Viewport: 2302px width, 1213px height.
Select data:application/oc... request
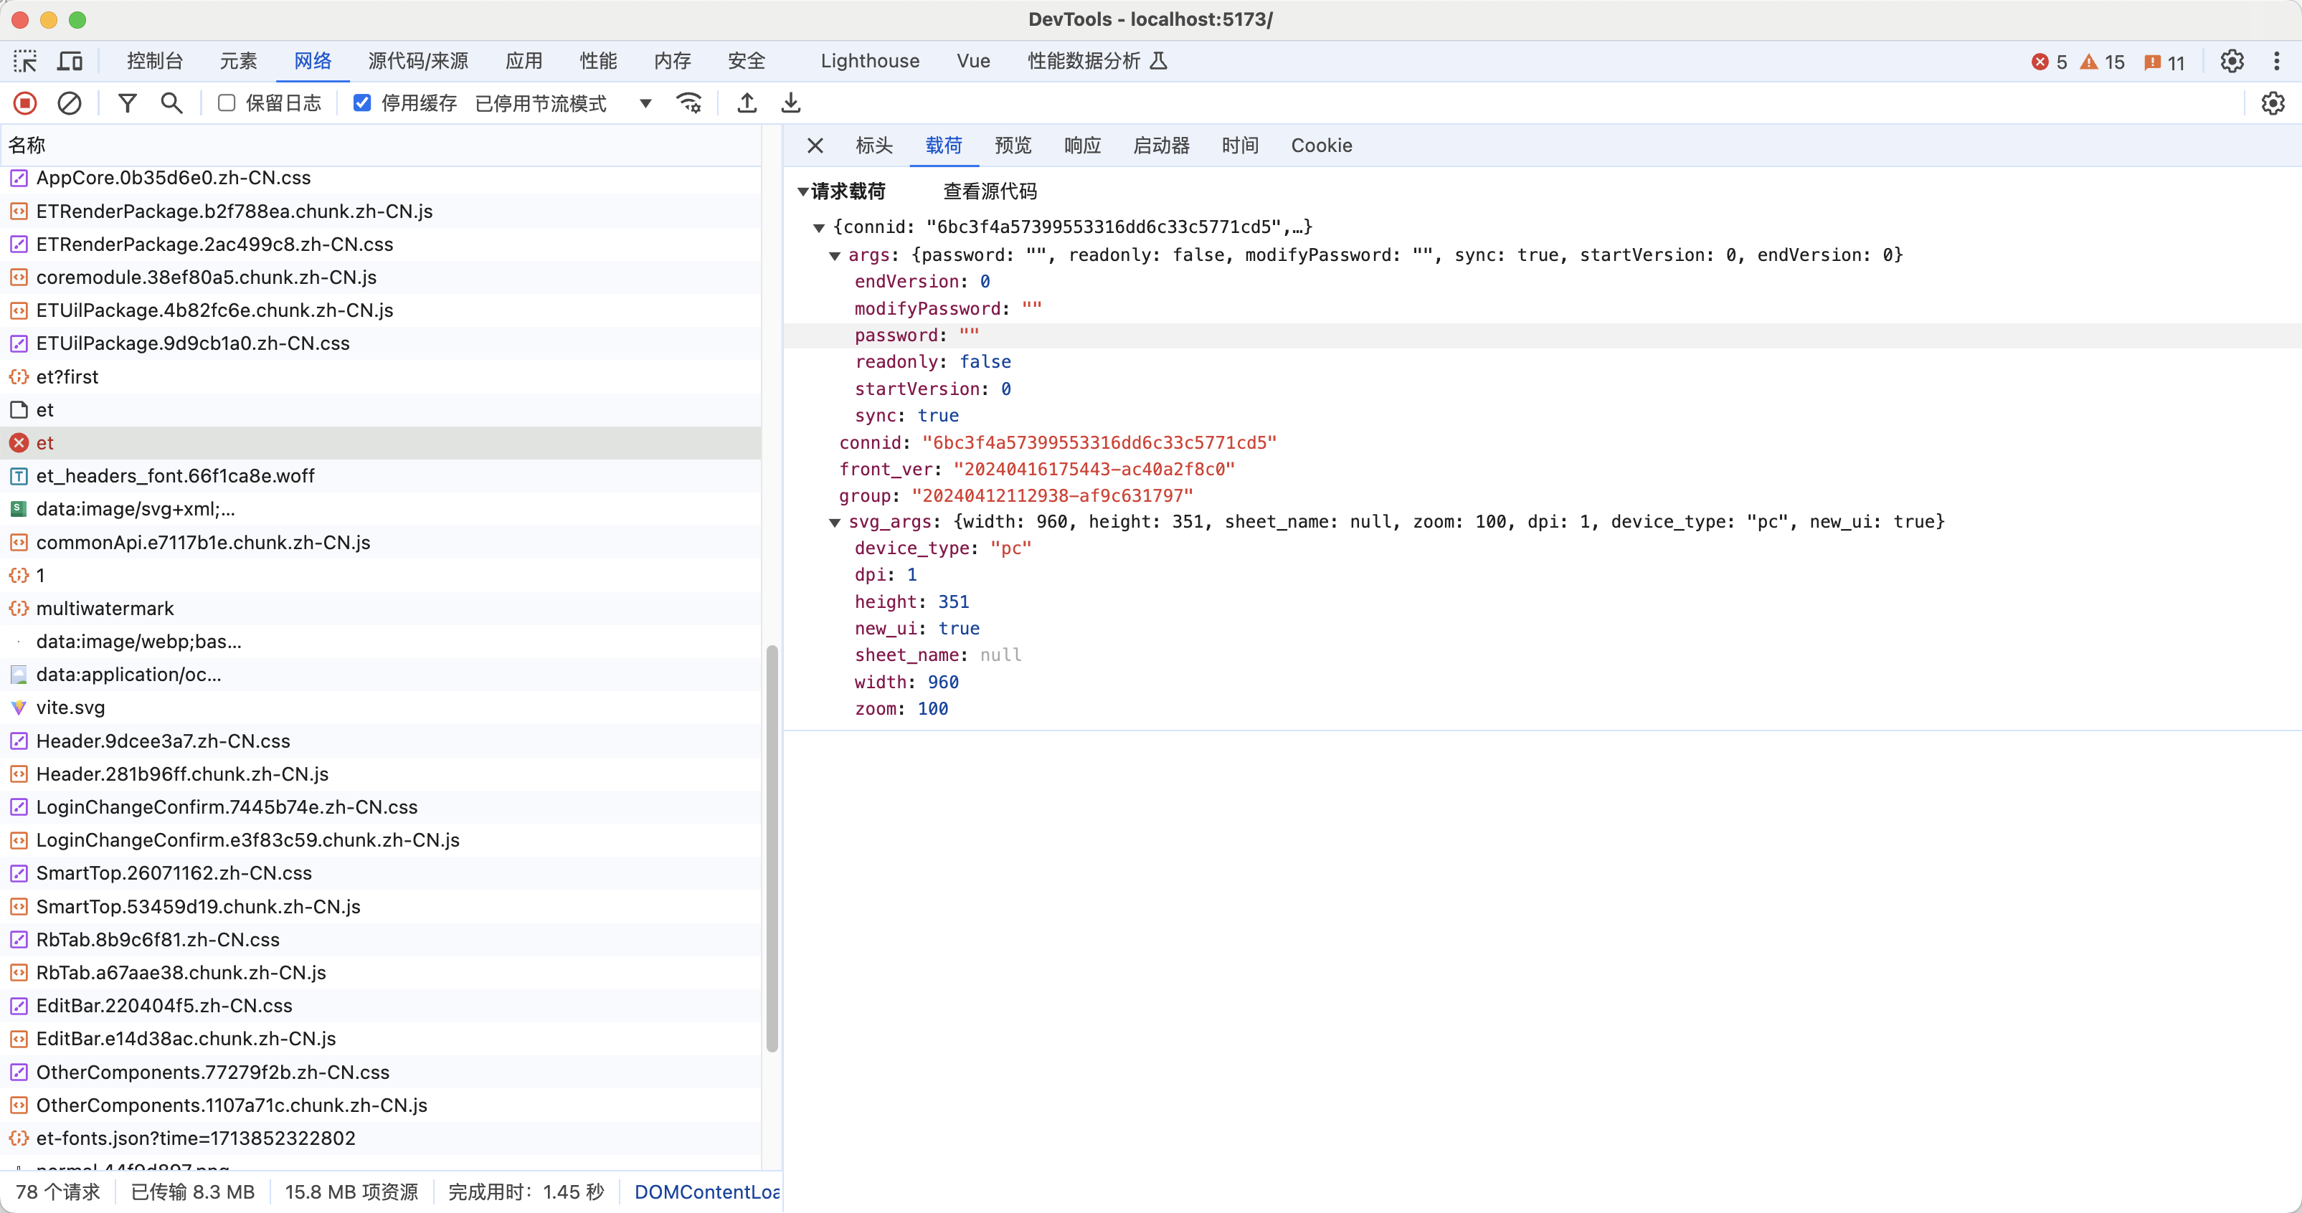point(381,675)
